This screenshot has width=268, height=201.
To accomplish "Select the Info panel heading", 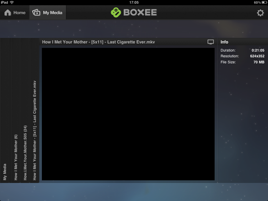I will click(x=224, y=42).
